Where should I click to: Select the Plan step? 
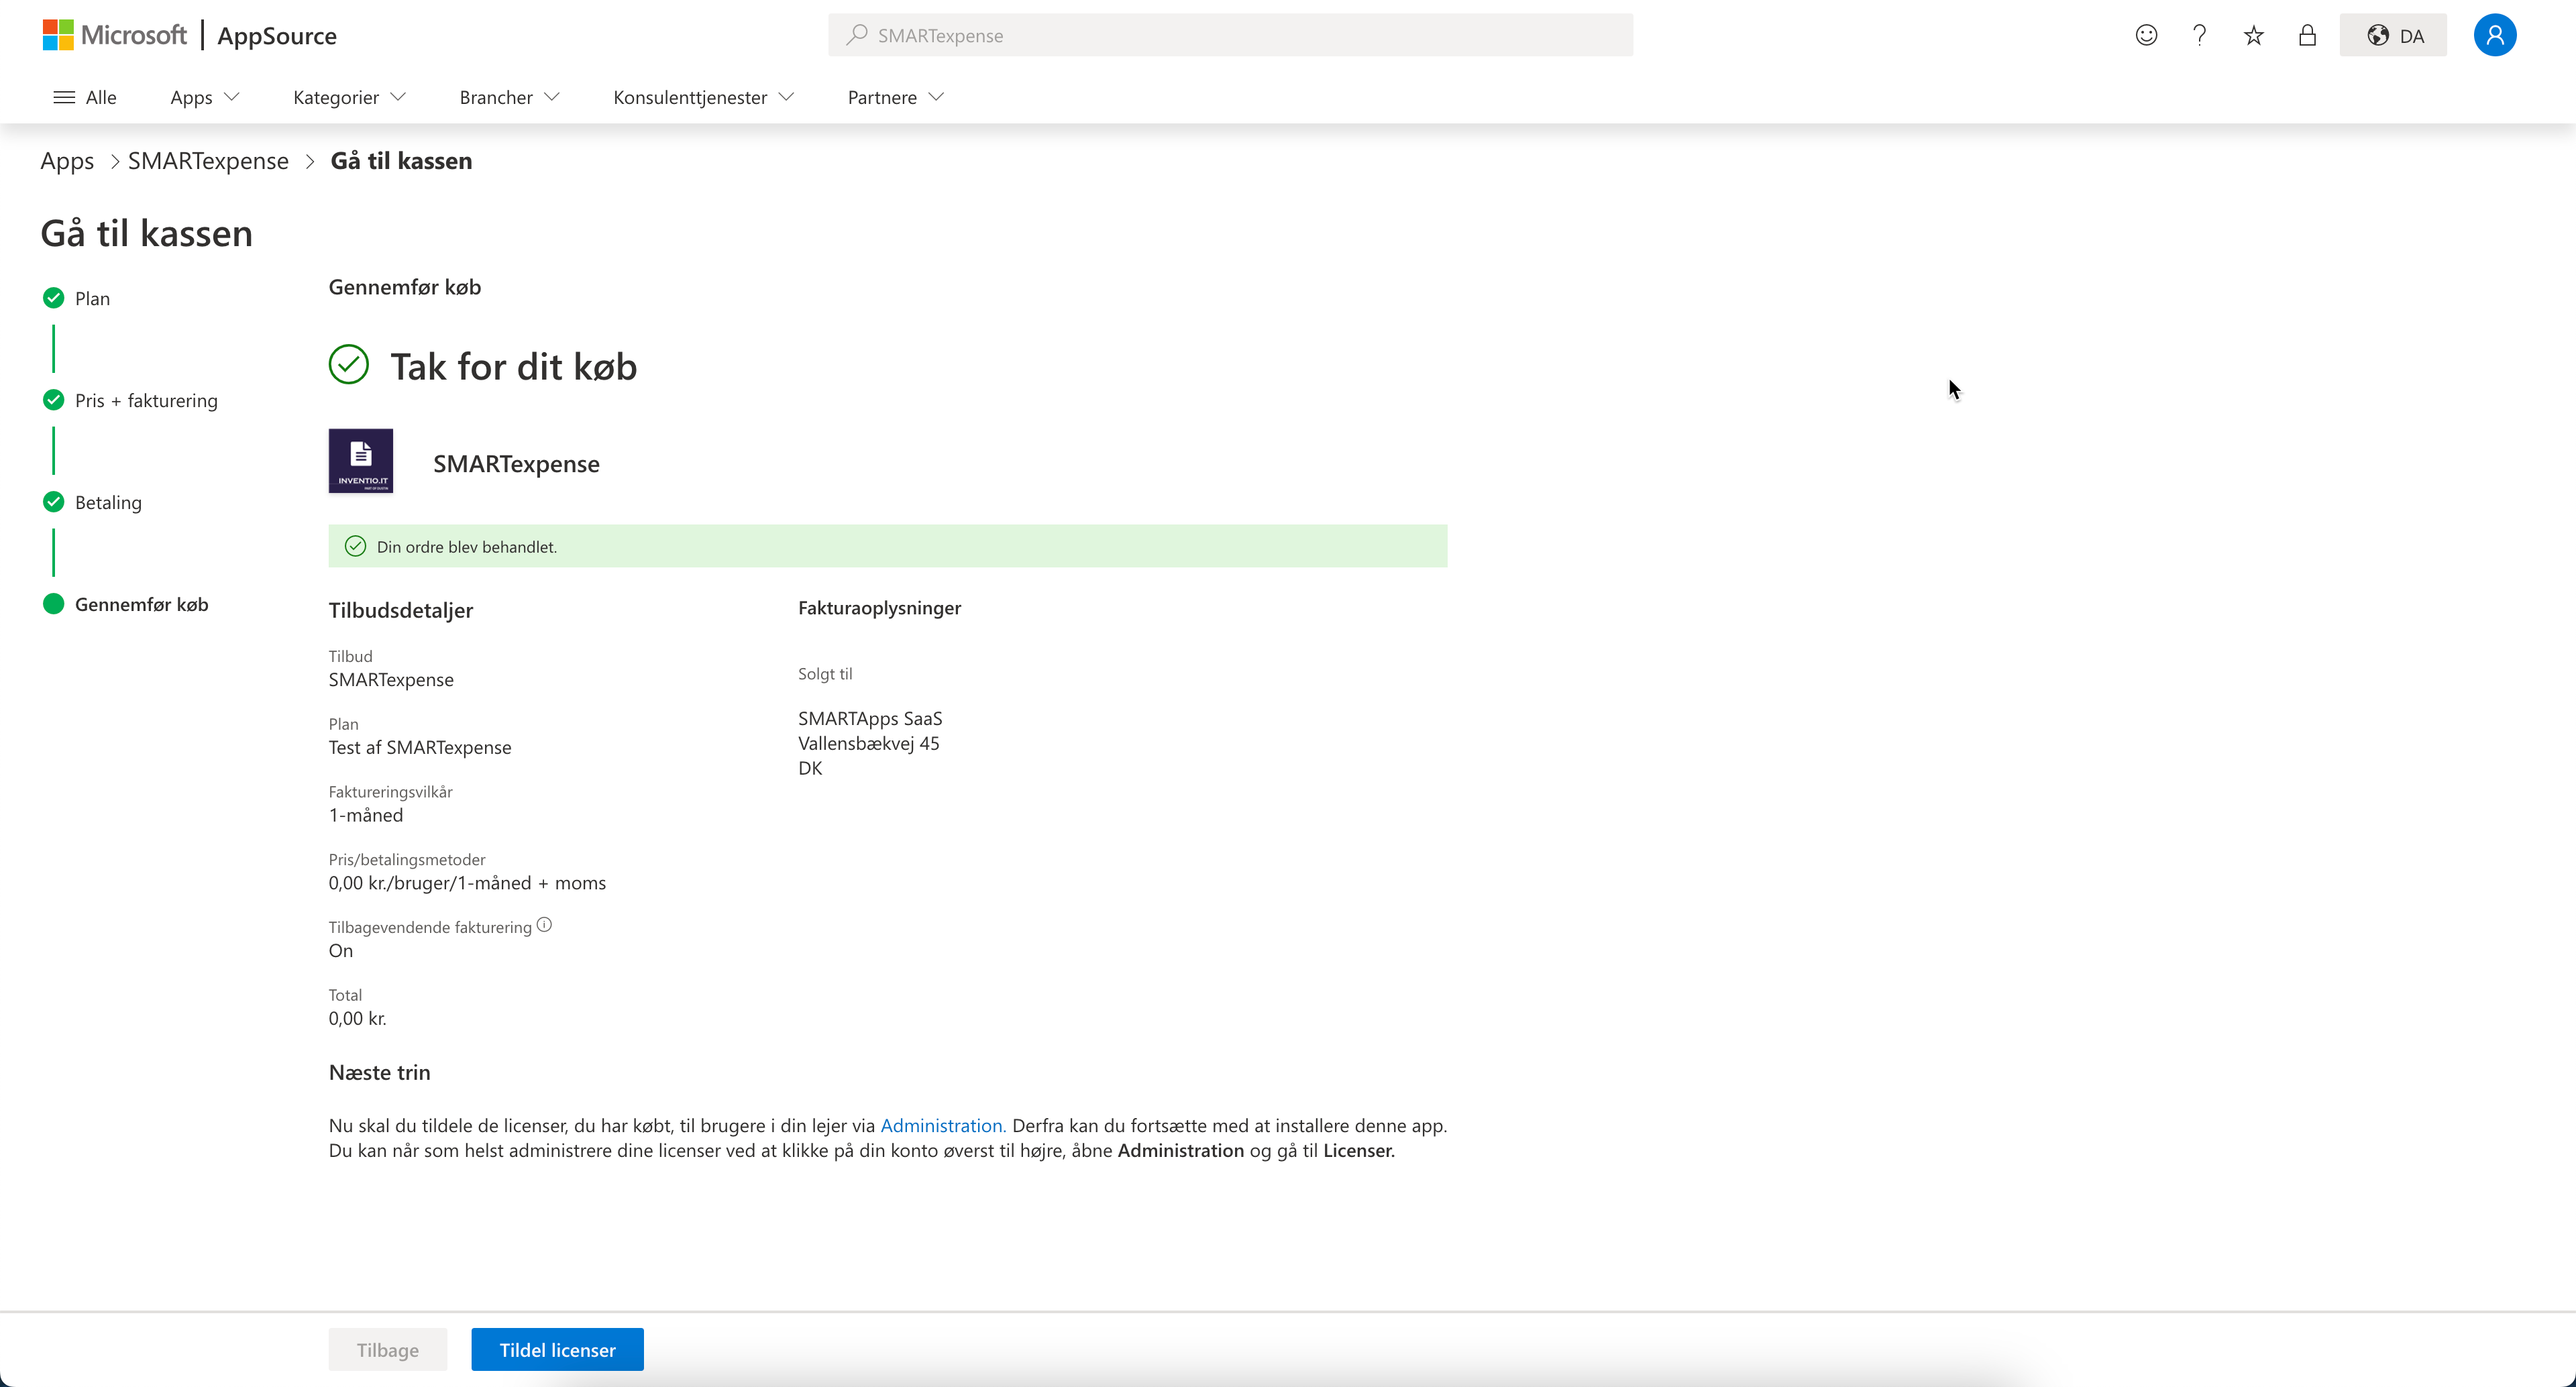92,298
